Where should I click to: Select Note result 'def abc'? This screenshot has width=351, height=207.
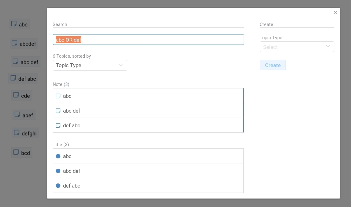(x=148, y=125)
